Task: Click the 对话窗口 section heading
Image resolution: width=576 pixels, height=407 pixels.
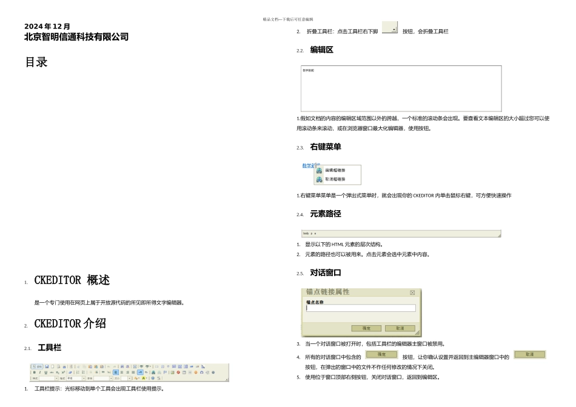Action: (x=326, y=273)
